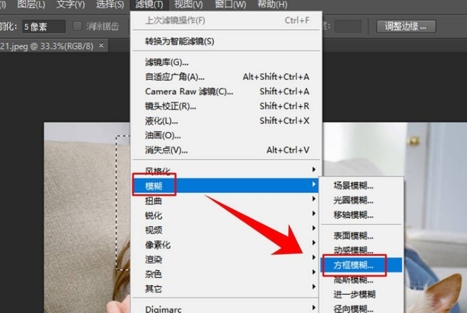This screenshot has height=313, width=467.
Task: Expand the Digimarc submenu
Action: [226, 308]
